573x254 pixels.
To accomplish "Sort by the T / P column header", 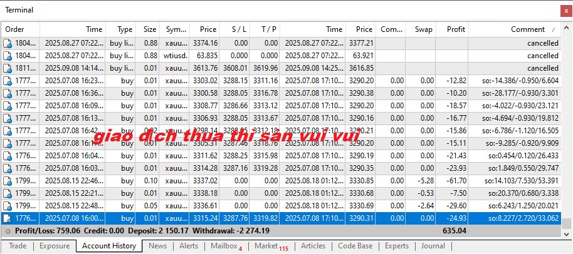I will pyautogui.click(x=265, y=29).
